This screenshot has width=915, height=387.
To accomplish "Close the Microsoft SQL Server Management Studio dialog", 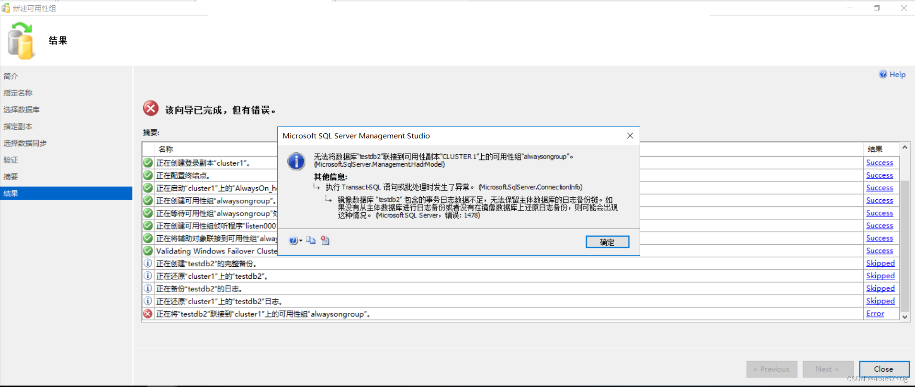I will click(630, 136).
